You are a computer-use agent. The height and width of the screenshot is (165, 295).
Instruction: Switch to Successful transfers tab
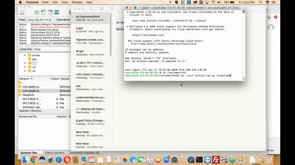click(x=84, y=153)
